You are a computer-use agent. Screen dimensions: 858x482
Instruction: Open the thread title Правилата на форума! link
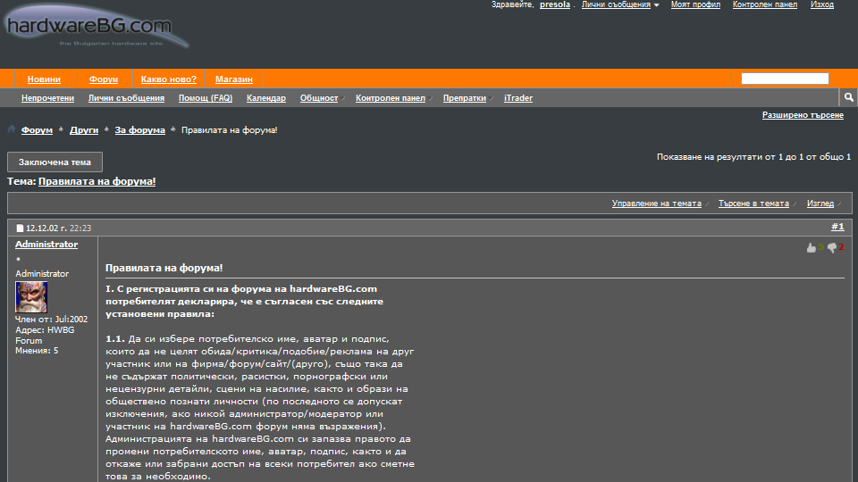[97, 181]
